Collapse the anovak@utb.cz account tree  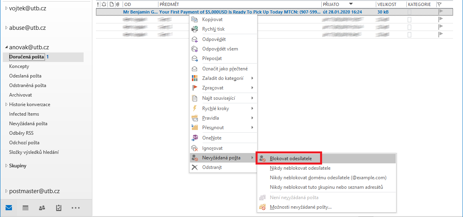pyautogui.click(x=6, y=47)
